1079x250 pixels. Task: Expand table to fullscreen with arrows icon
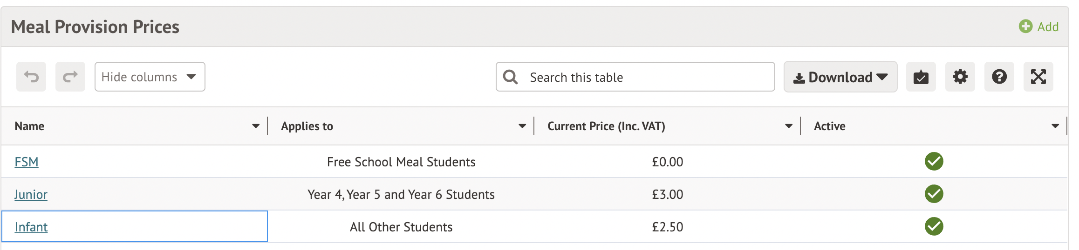tap(1038, 77)
